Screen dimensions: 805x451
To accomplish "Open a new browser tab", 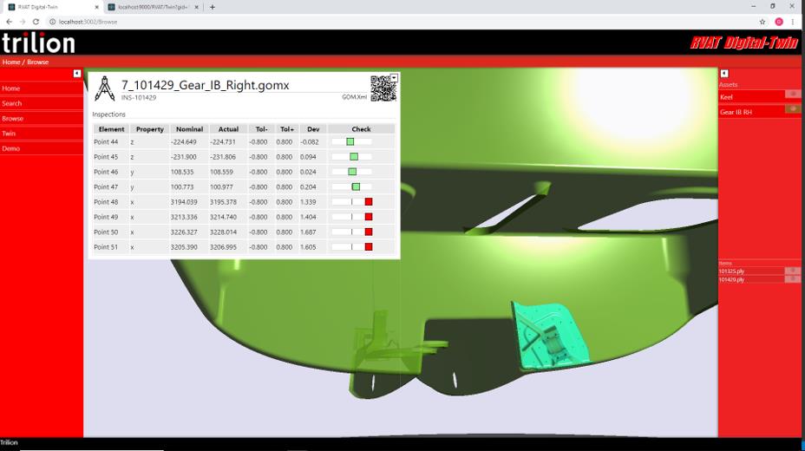I will click(212, 7).
